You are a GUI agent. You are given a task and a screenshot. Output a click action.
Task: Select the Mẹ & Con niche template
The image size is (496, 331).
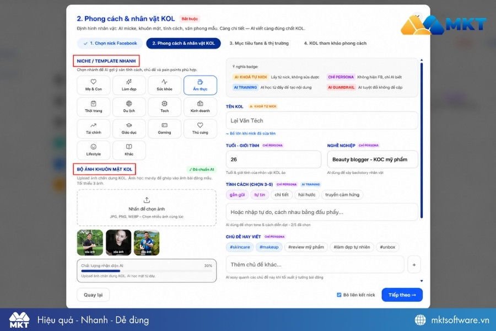[93, 85]
